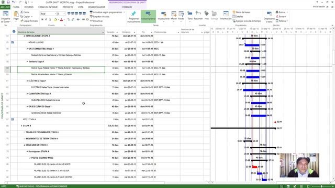Viewport: 335px width, 188px height.
Task: Select task AGUAS LLUVIAS row
Action: point(36,42)
